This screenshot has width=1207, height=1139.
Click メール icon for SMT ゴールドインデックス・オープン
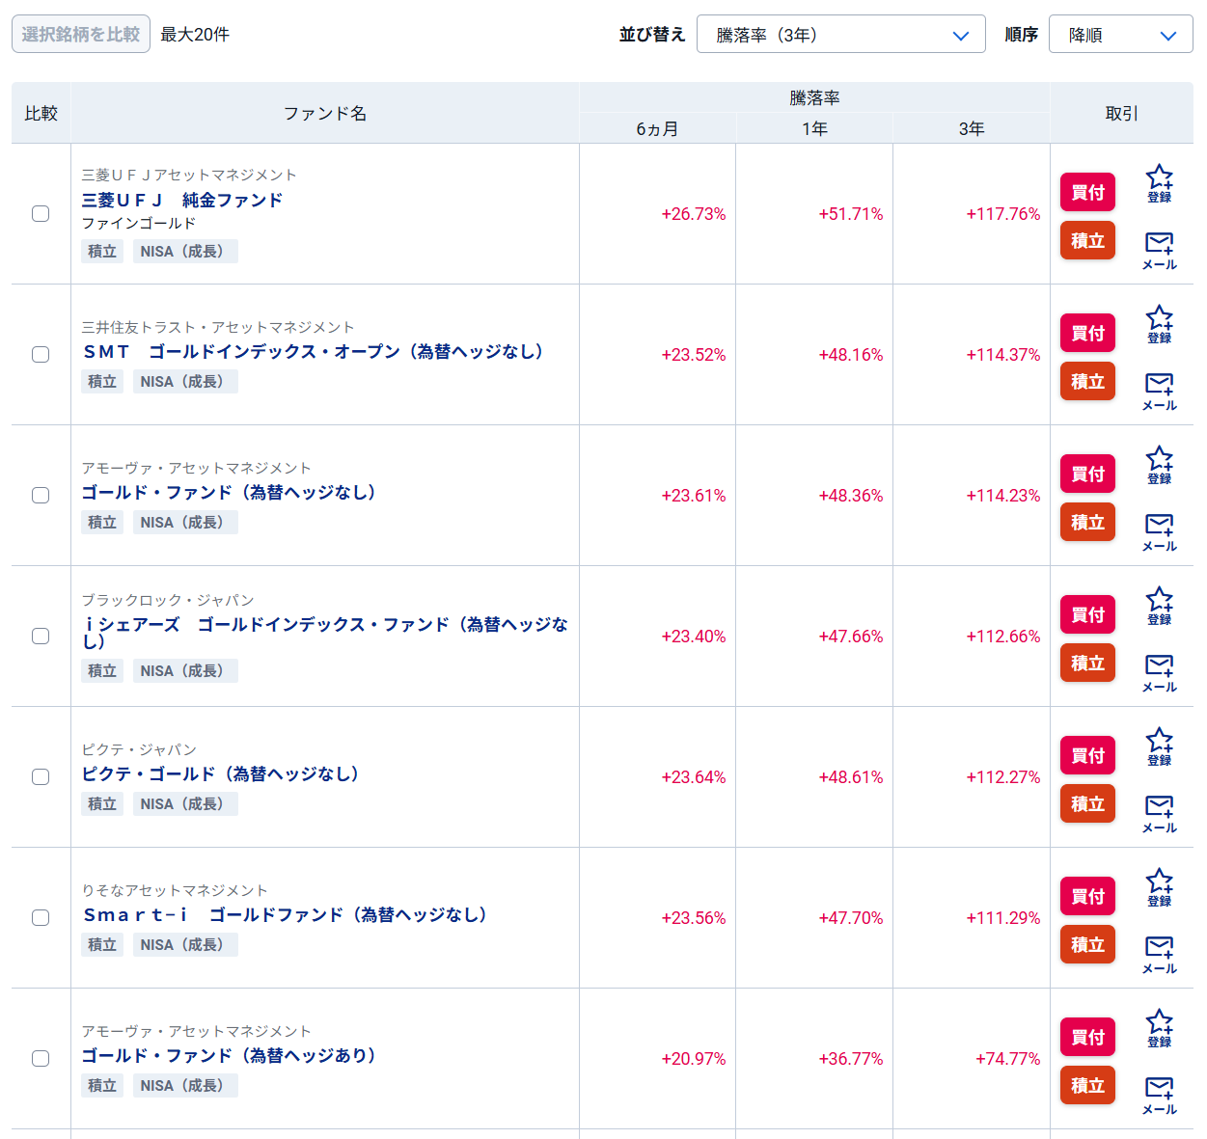click(1159, 392)
